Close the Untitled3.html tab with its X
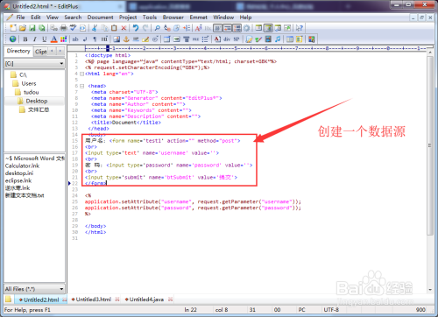This screenshot has width=438, height=317. click(117, 299)
